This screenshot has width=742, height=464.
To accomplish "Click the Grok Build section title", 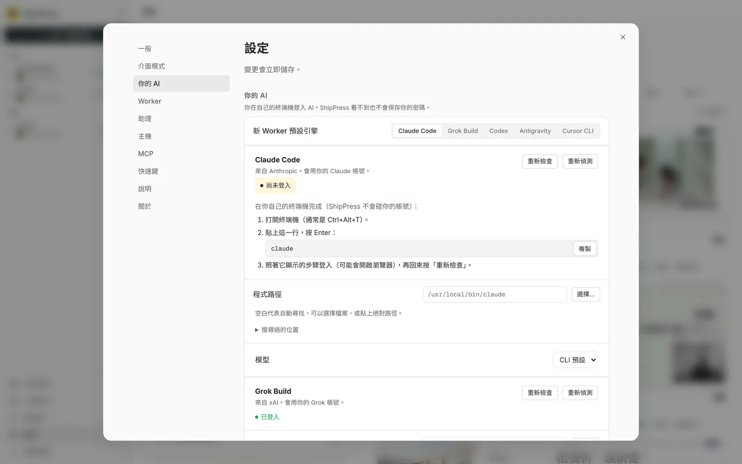I will tap(273, 391).
